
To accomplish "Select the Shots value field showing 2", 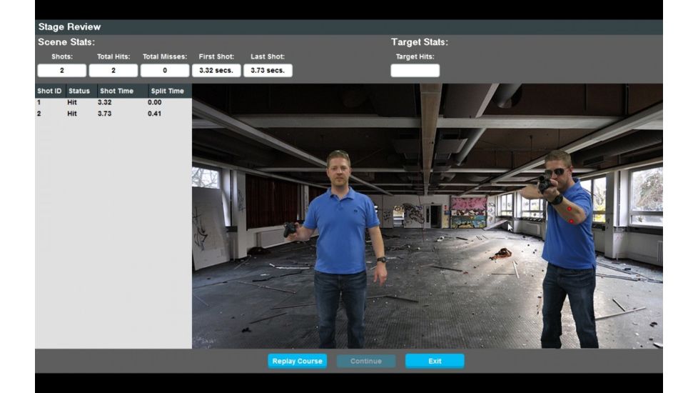I will 62,71.
